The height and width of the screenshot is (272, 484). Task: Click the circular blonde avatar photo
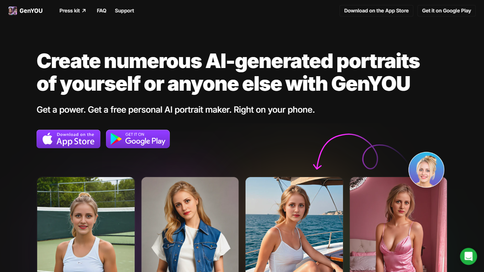426,170
